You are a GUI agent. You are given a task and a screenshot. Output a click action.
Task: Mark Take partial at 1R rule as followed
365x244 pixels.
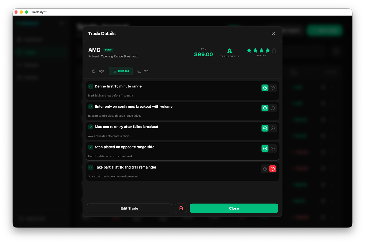click(265, 169)
